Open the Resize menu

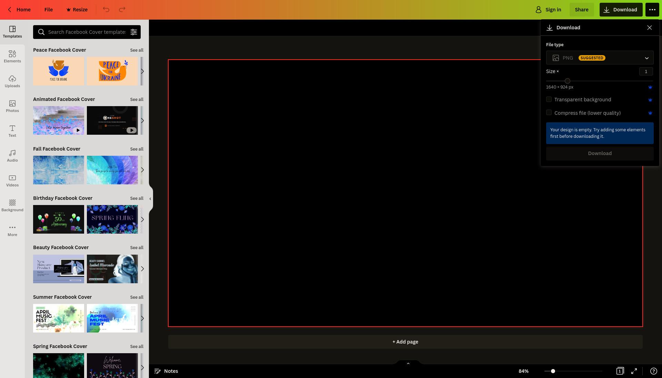(x=77, y=10)
